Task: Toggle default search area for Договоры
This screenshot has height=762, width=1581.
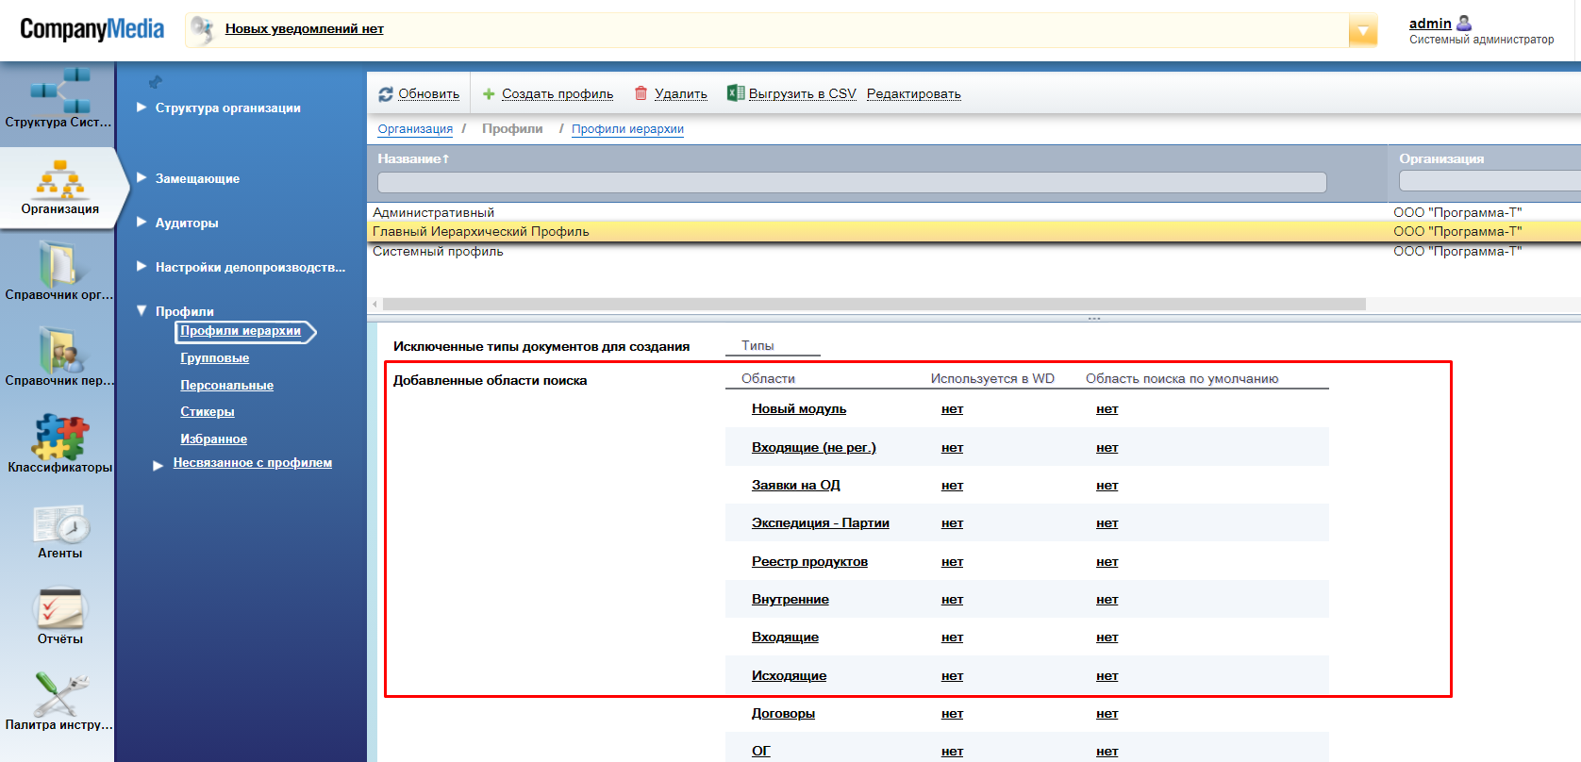Action: pyautogui.click(x=1107, y=714)
